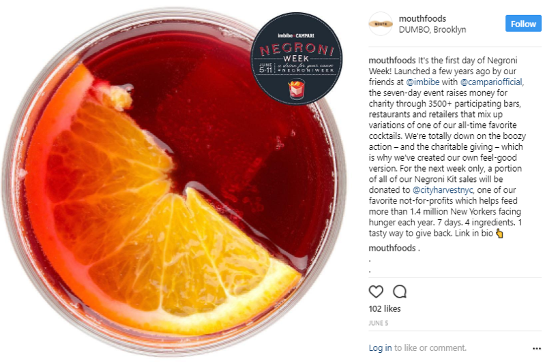545x363 pixels.
Task: Click the 'to like or comment' prompt text
Action: [x=430, y=348]
